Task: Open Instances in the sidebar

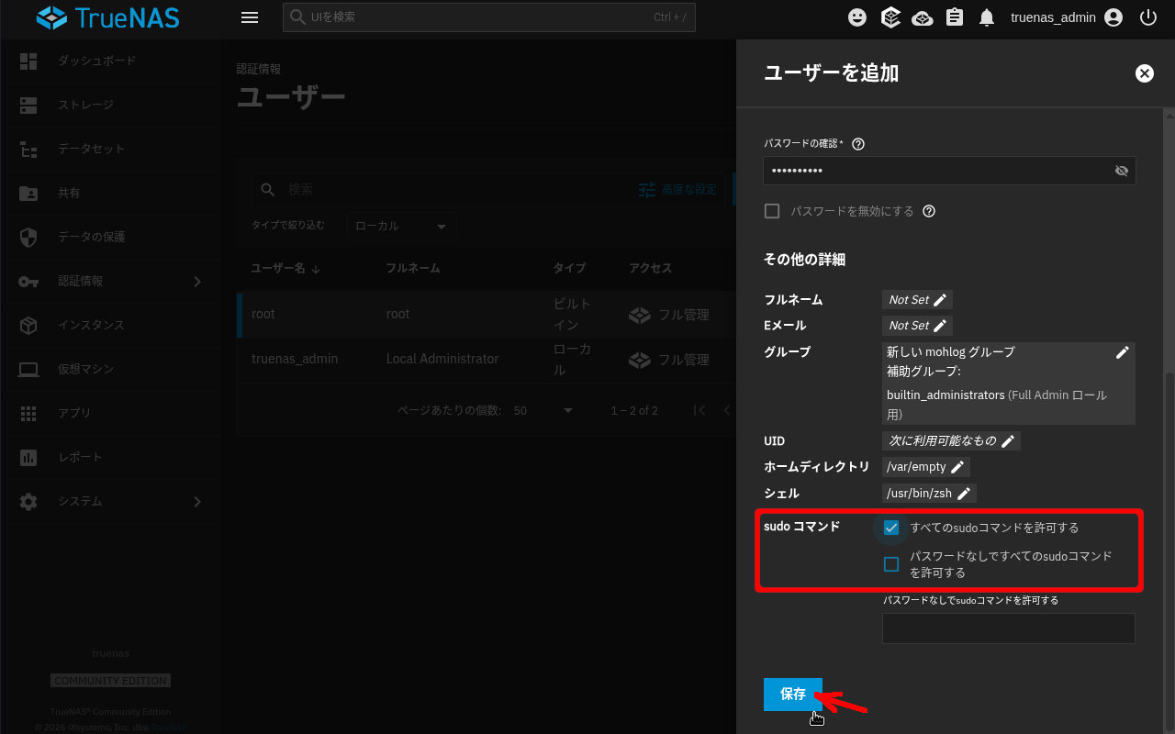Action: coord(110,325)
